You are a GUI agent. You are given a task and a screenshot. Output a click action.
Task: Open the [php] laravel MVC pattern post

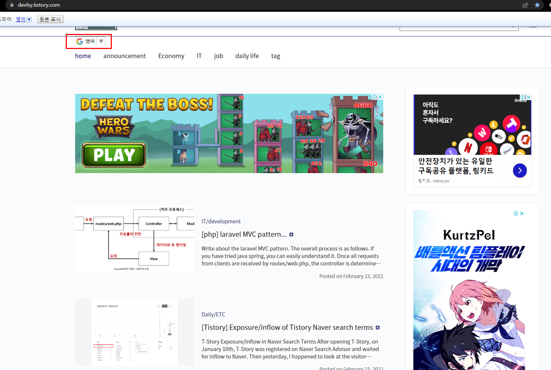point(244,235)
